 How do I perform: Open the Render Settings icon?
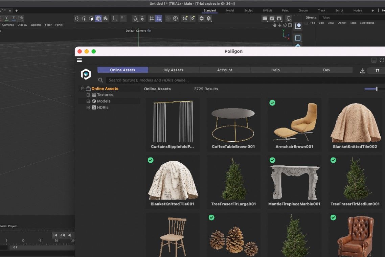(279, 18)
